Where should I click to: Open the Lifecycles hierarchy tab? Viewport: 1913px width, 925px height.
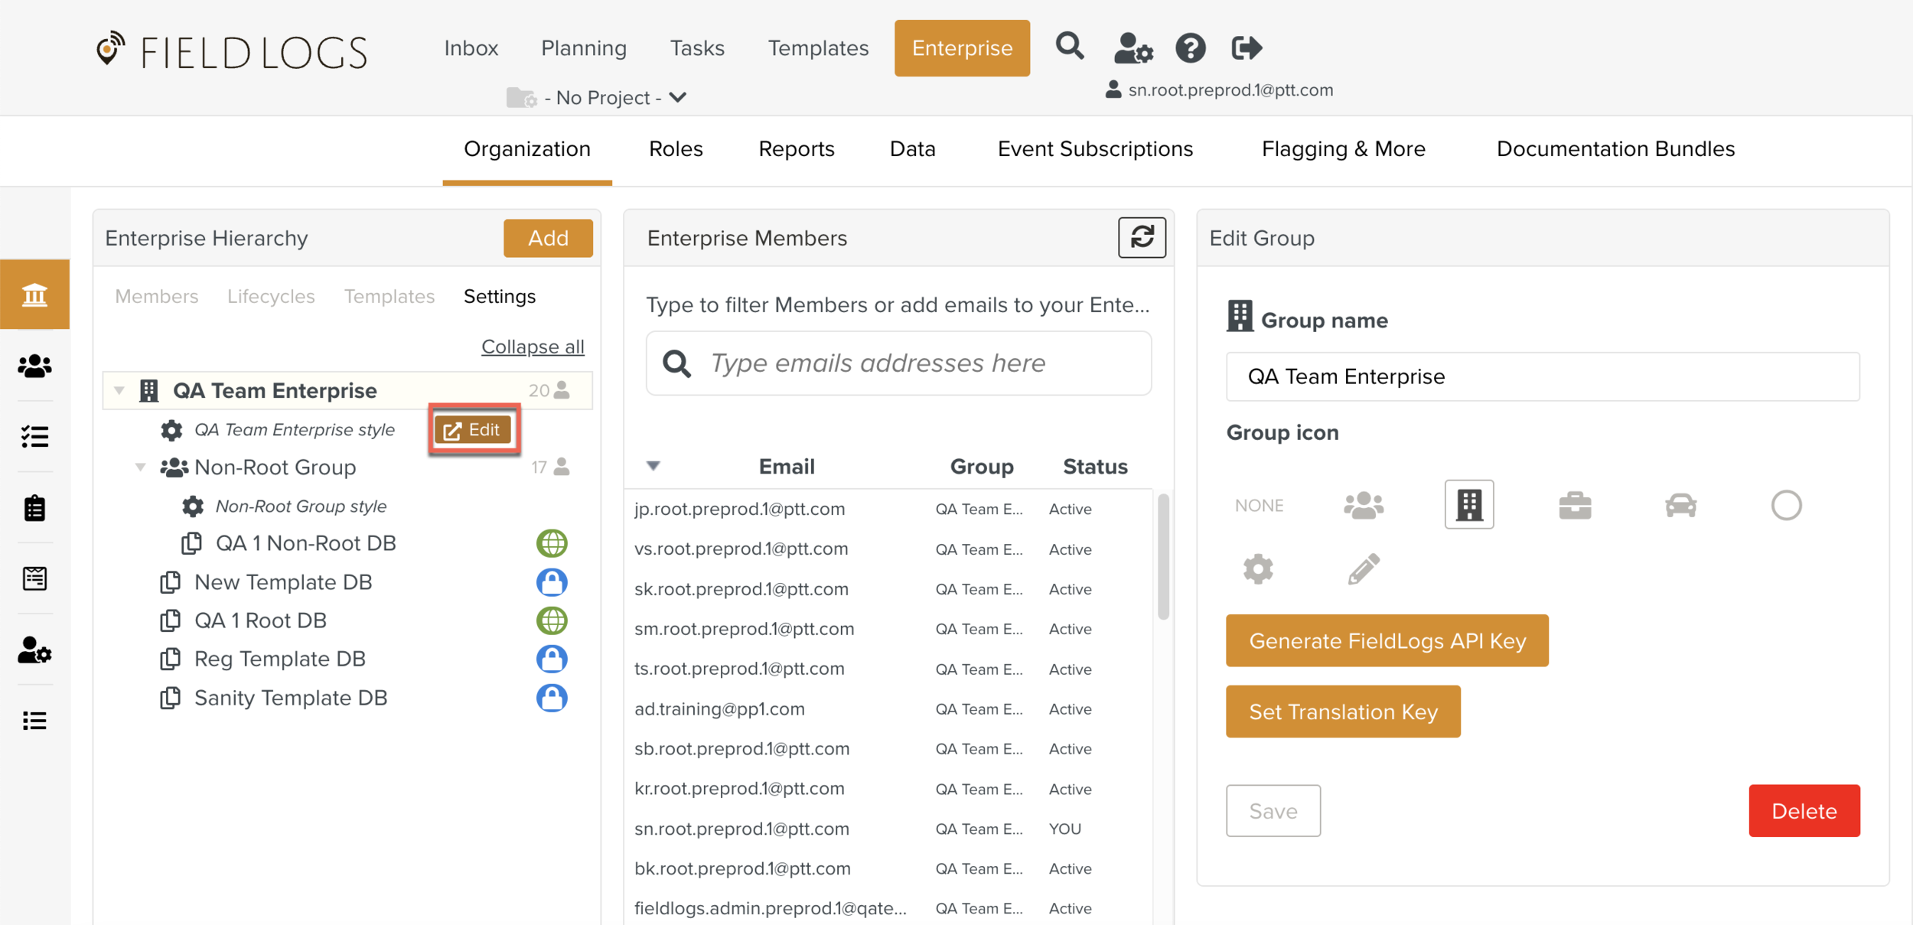pyautogui.click(x=271, y=296)
